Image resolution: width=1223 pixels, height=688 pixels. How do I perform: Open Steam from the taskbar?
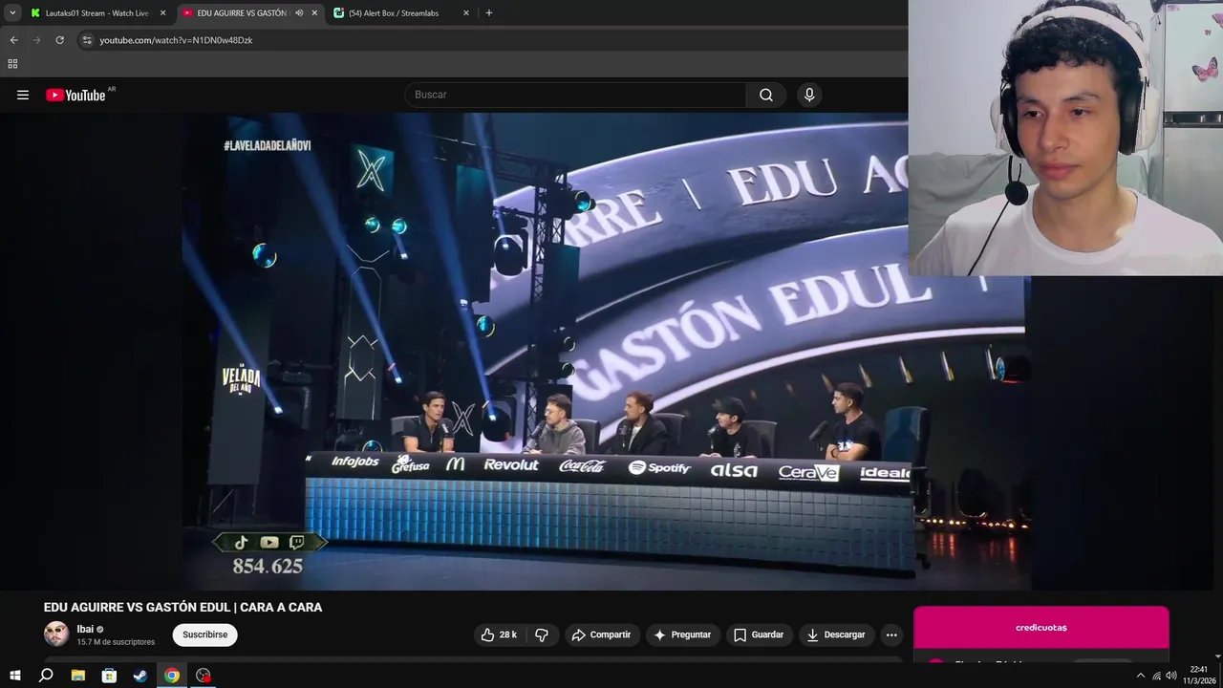click(140, 676)
